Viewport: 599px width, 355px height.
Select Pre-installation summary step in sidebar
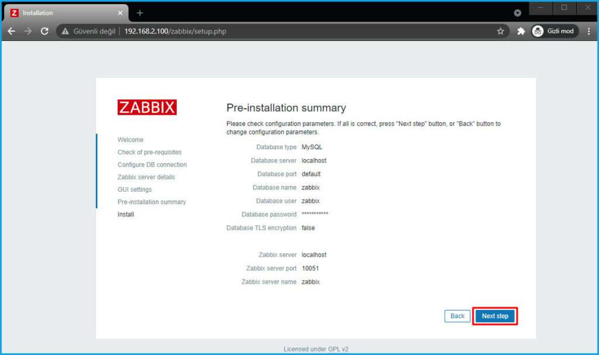coord(152,202)
